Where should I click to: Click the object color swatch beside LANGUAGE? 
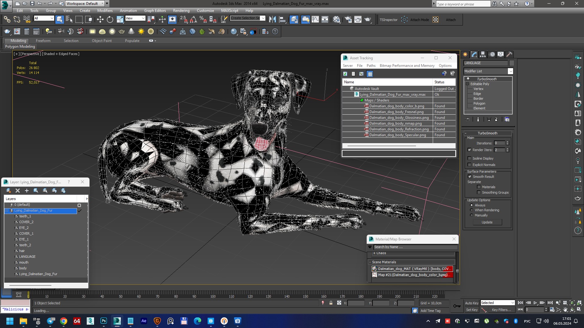click(512, 63)
